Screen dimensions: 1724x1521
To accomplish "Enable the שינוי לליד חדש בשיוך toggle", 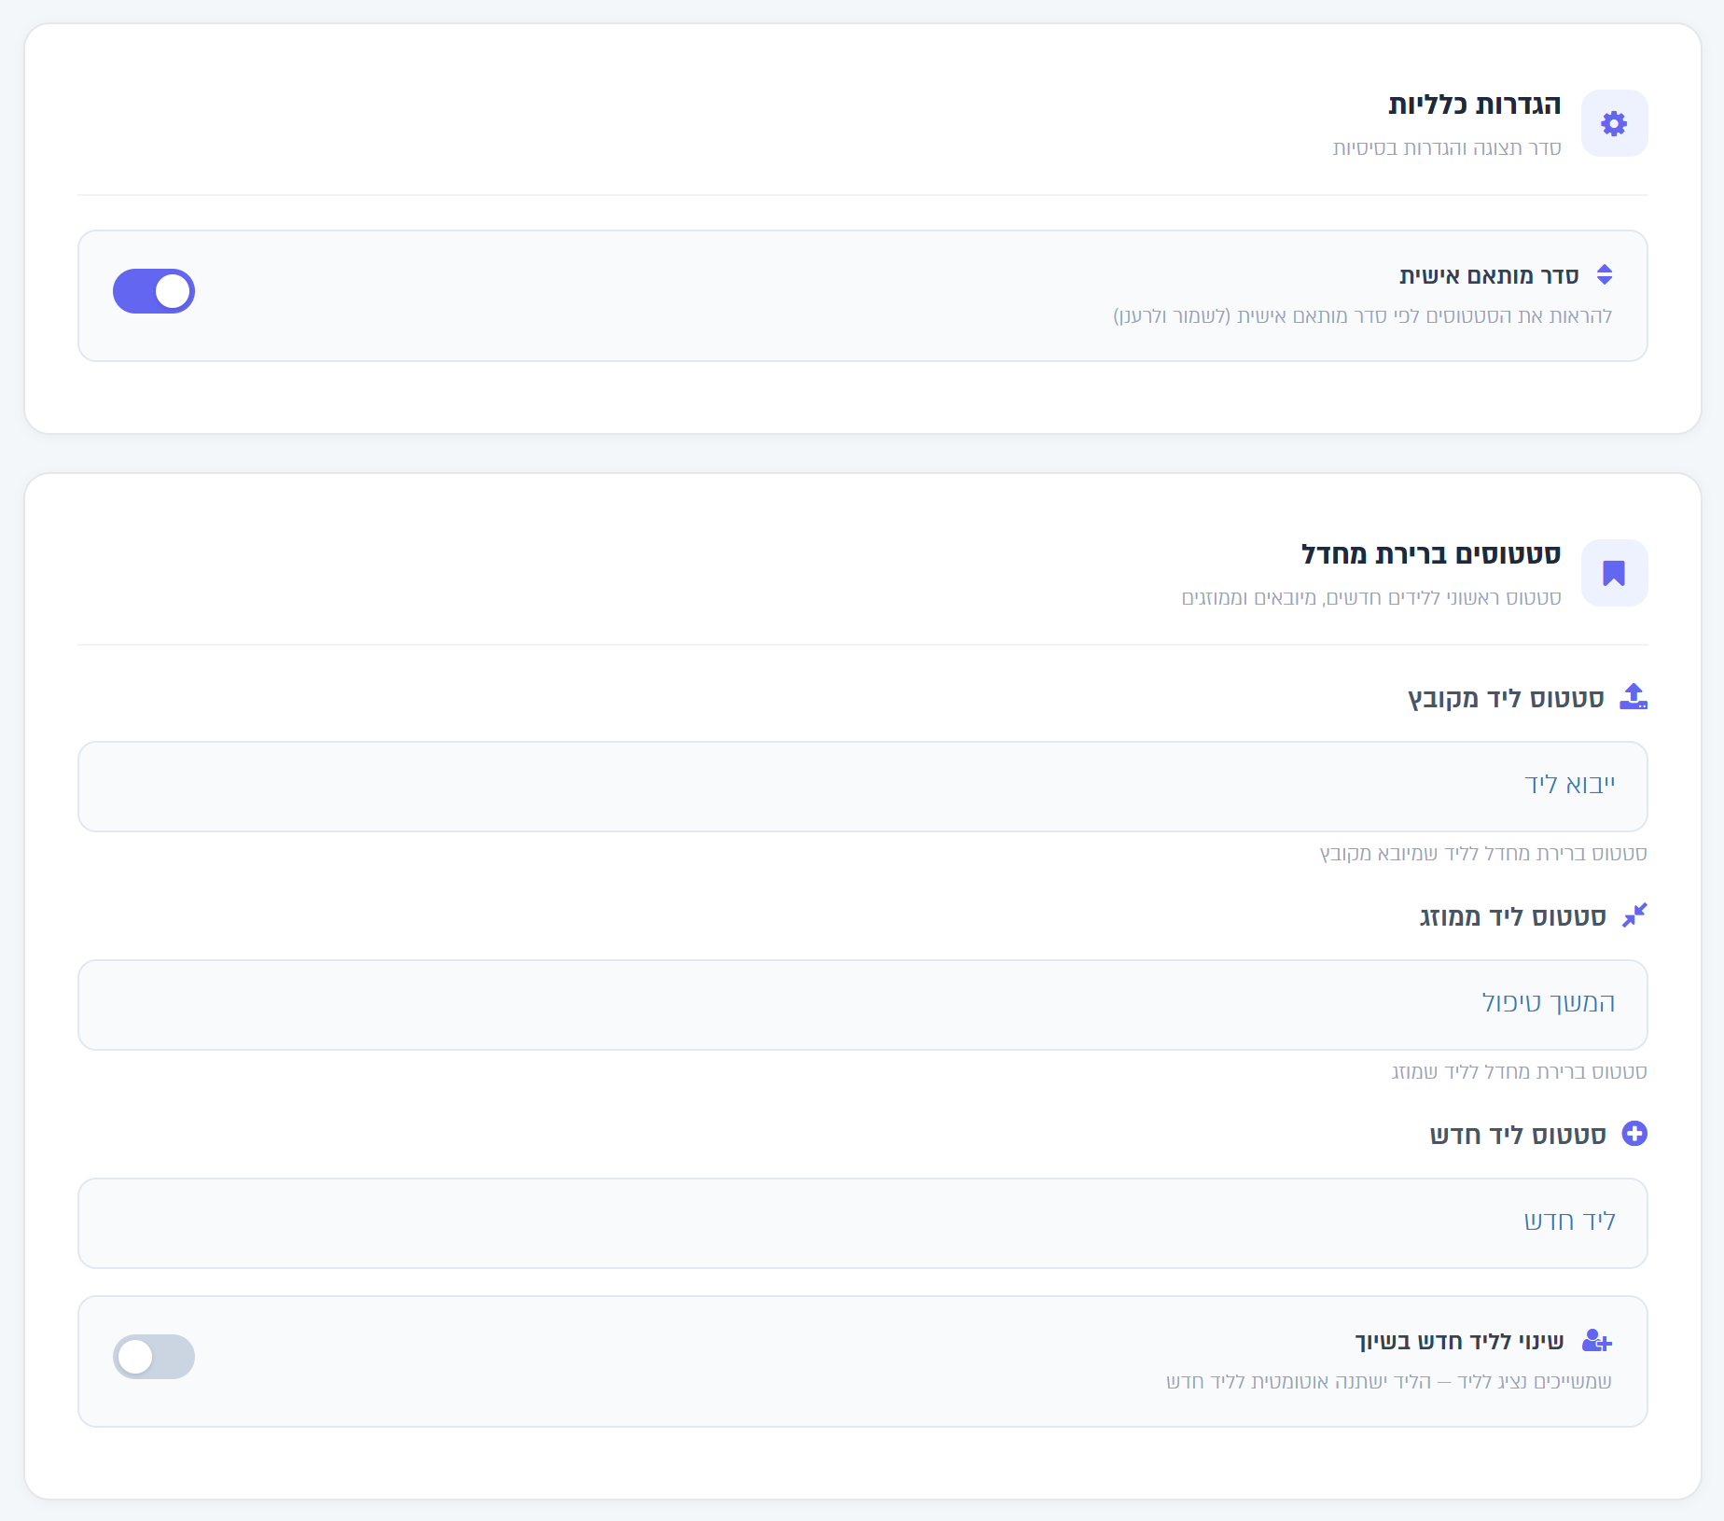I will [154, 1357].
